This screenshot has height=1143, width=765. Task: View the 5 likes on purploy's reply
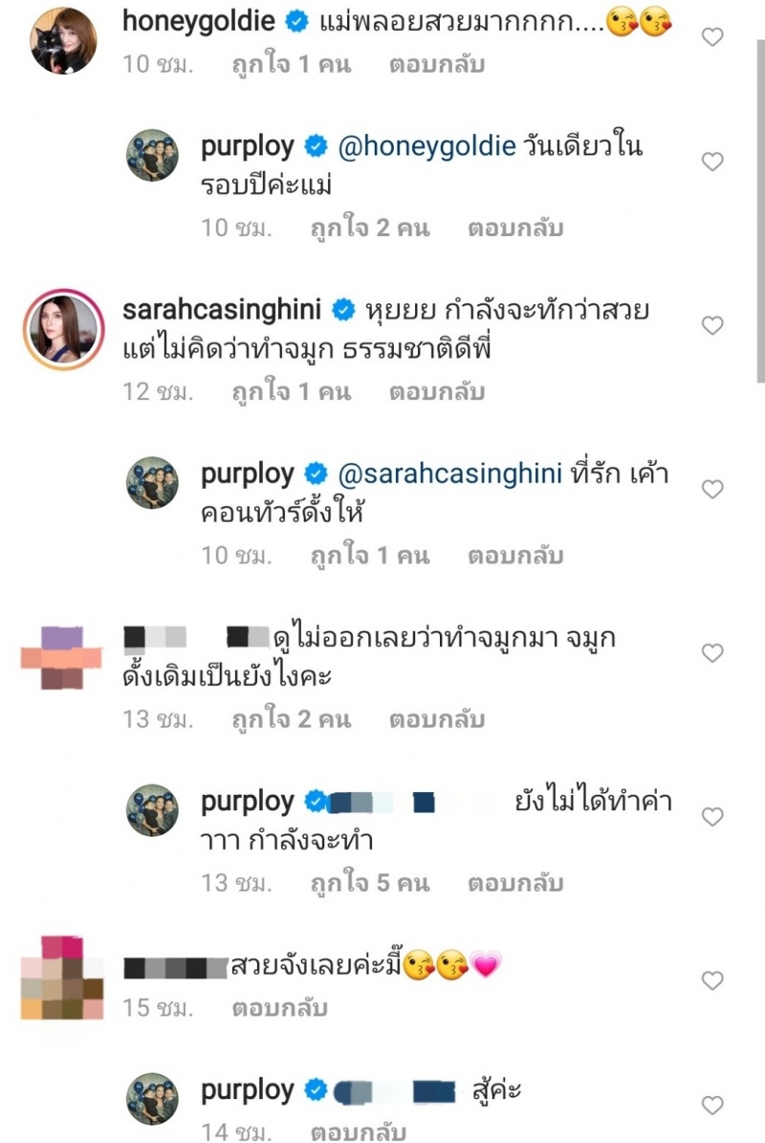(370, 884)
